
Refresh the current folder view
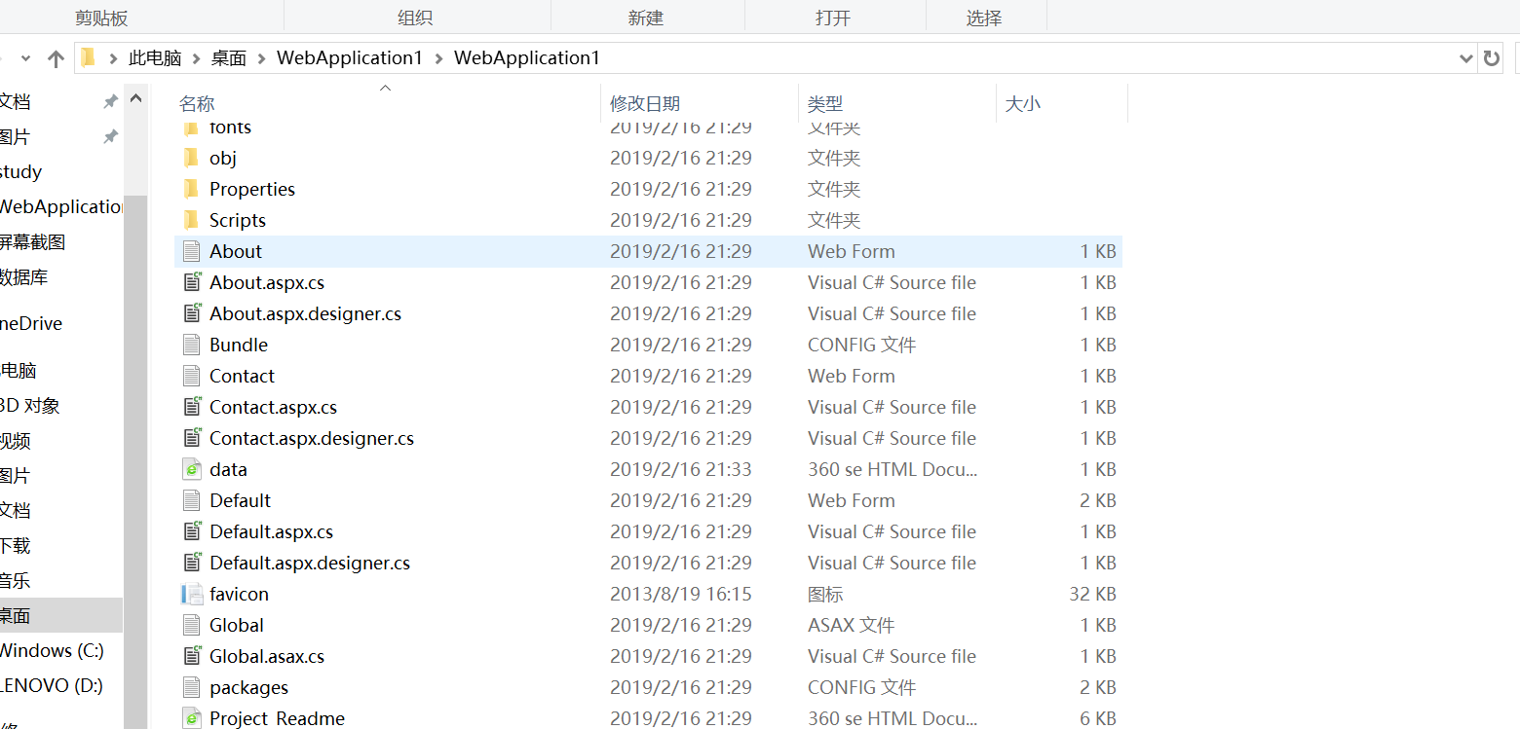point(1491,58)
